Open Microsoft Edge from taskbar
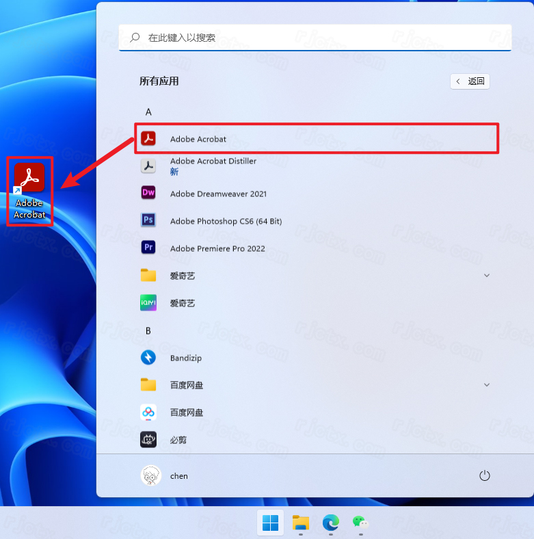 330,523
